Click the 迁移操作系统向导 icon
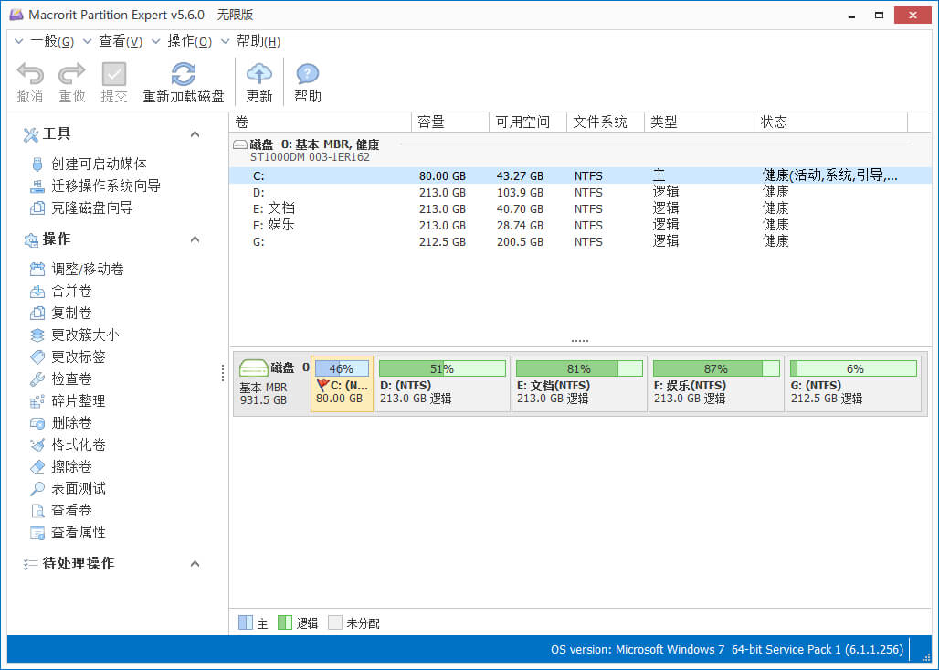Viewport: 939px width, 670px height. tap(37, 186)
